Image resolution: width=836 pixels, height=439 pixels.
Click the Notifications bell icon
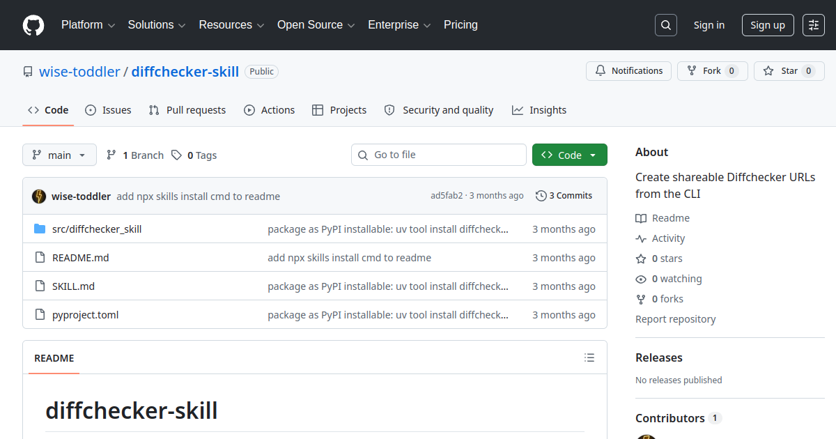(601, 71)
